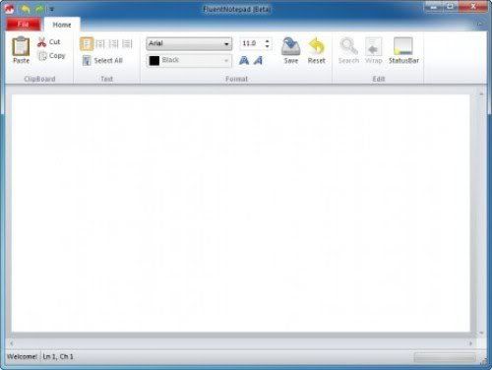Collapse the ribbon using the top-right arrow
Screen dimensions: 492x370
point(479,24)
